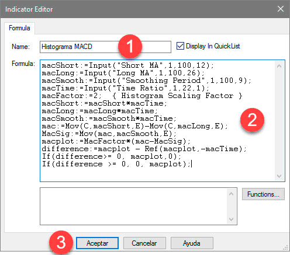Click scroll up arrow in lower text box
The width and height of the screenshot is (290, 255).
(x=231, y=194)
